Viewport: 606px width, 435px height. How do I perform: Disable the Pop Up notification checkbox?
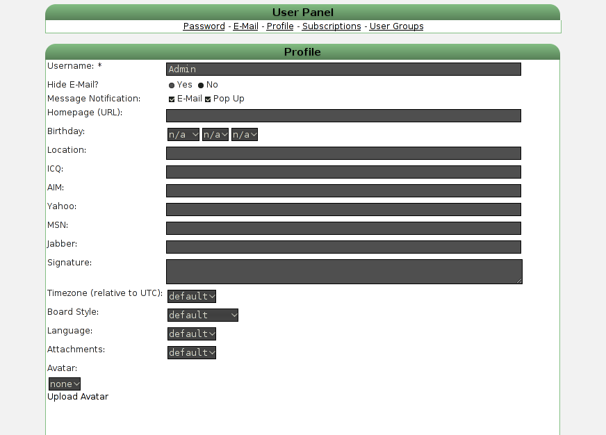pos(207,99)
